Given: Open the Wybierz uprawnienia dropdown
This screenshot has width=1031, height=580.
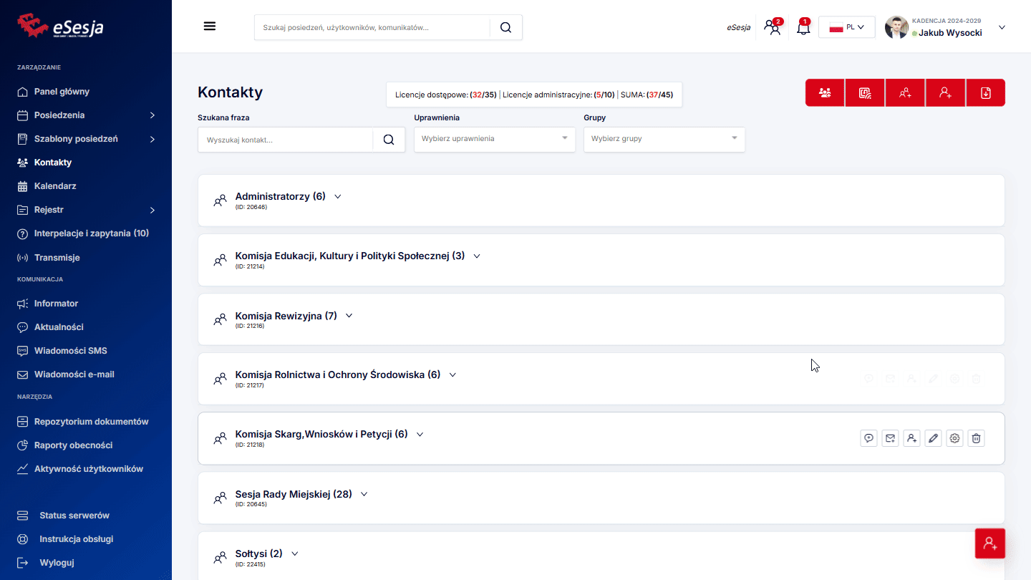Looking at the screenshot, I should pyautogui.click(x=494, y=139).
